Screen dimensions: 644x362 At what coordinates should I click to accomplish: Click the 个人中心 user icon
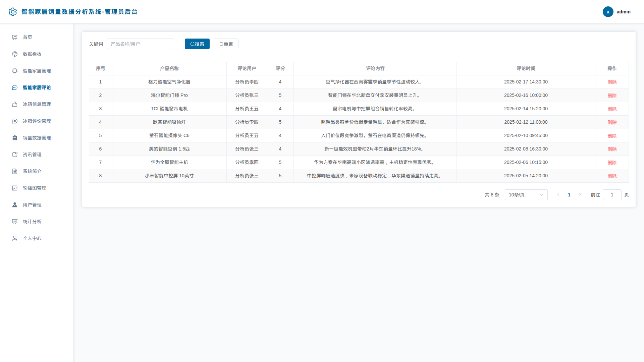point(15,238)
